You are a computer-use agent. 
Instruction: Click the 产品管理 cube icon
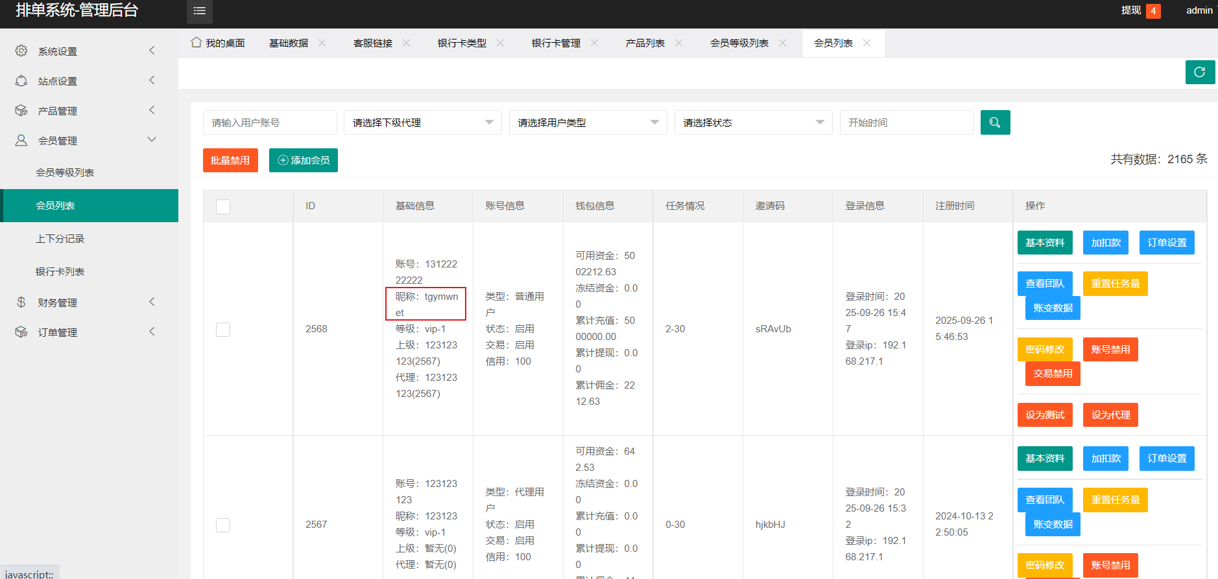pyautogui.click(x=21, y=111)
